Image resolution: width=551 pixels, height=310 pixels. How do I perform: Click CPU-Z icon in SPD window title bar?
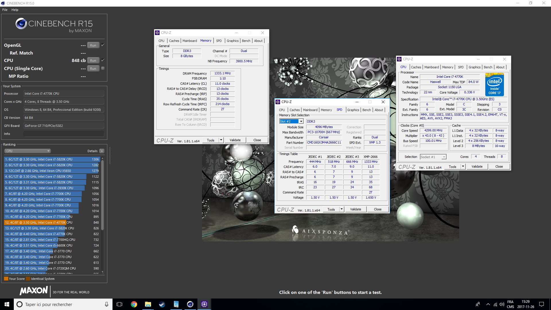[278, 102]
